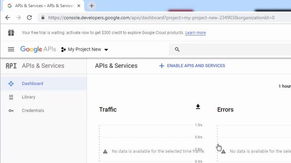
Task: Click Enable APIs and Services
Action: pyautogui.click(x=192, y=66)
